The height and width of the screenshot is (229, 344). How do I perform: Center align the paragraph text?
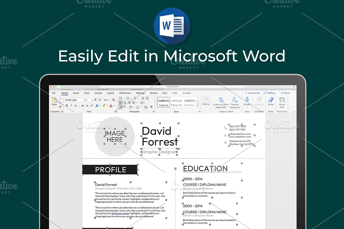(125, 102)
